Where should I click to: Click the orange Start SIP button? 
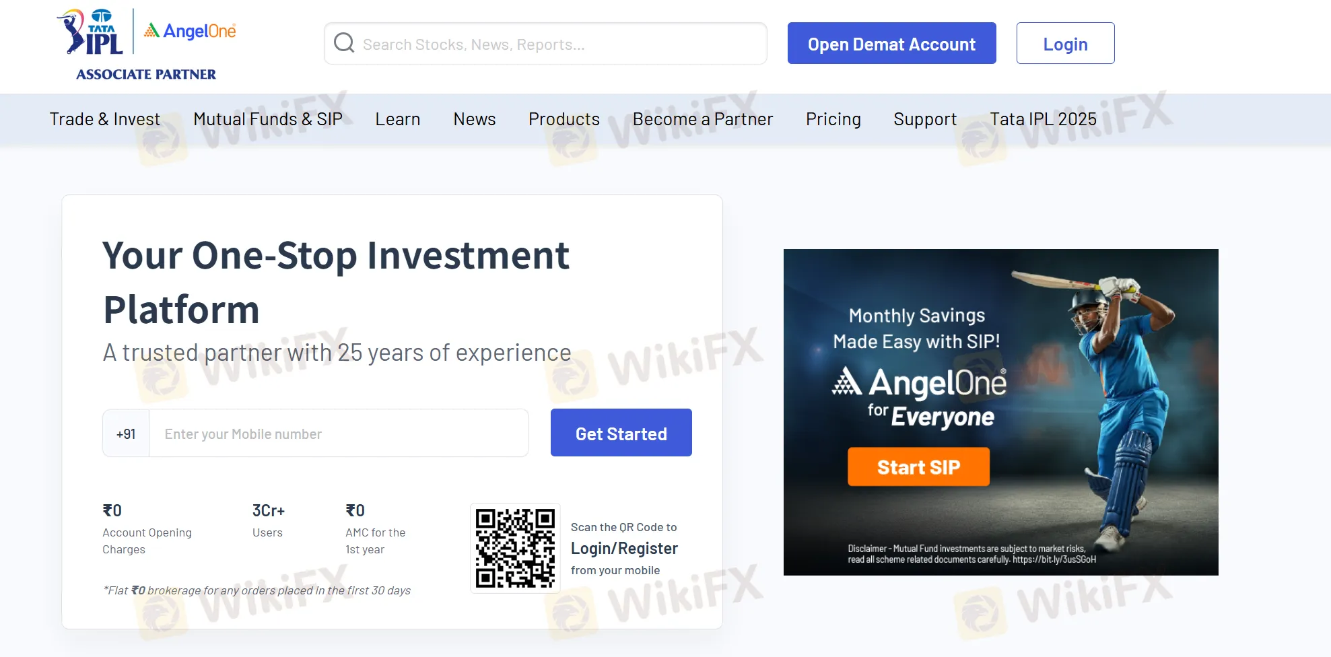click(918, 466)
